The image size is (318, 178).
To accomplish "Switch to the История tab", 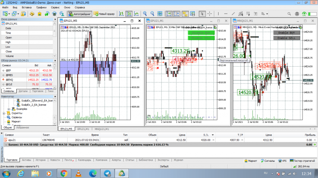I will (41, 160).
